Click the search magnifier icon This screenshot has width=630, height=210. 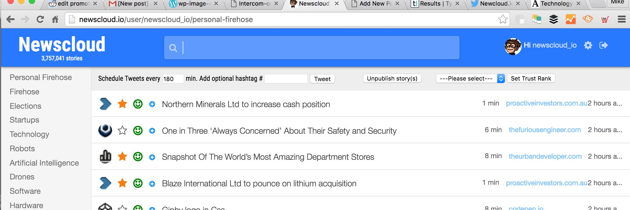pos(173,48)
